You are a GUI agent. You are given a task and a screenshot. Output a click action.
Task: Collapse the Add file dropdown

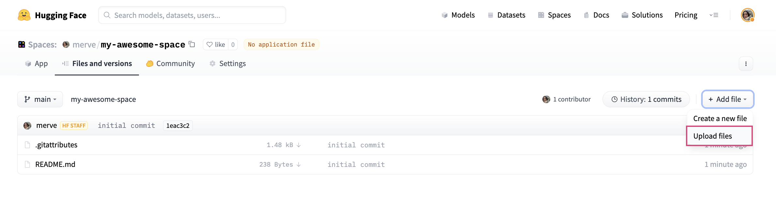tap(727, 99)
